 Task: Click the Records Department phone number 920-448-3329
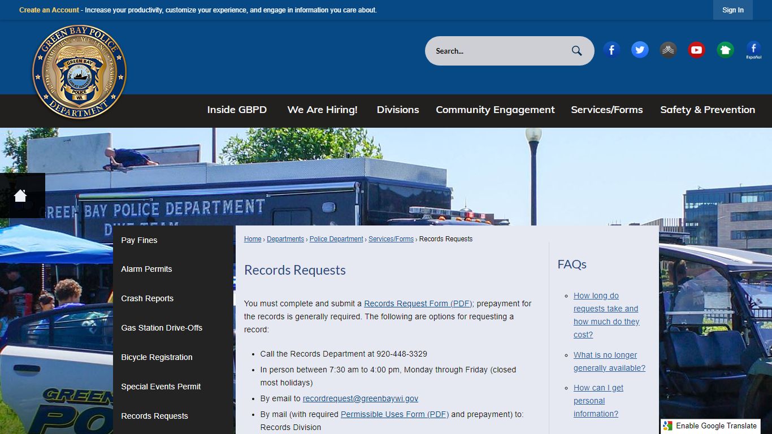(402, 354)
